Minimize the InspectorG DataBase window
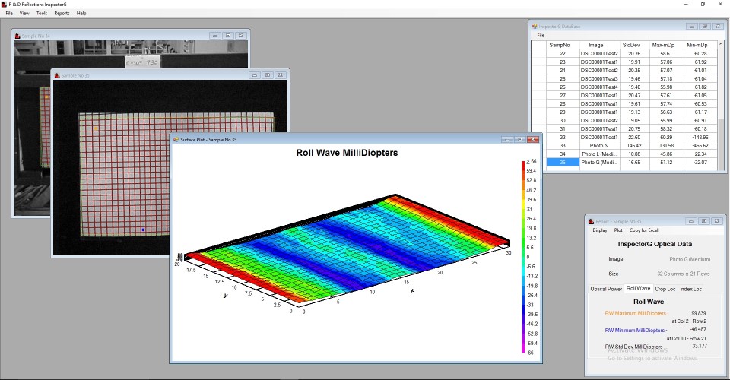The width and height of the screenshot is (730, 380). point(691,26)
